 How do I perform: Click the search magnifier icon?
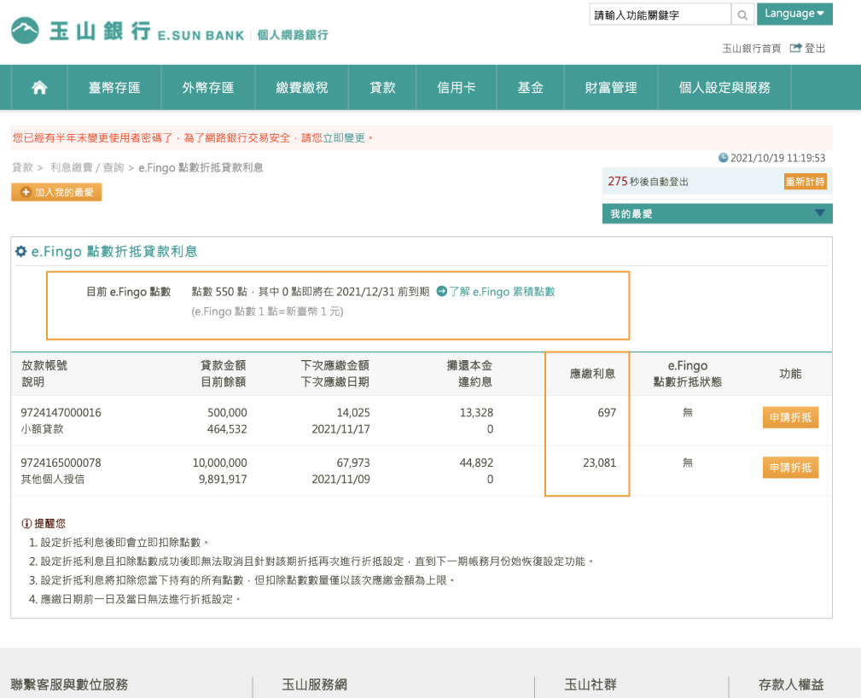pyautogui.click(x=742, y=15)
